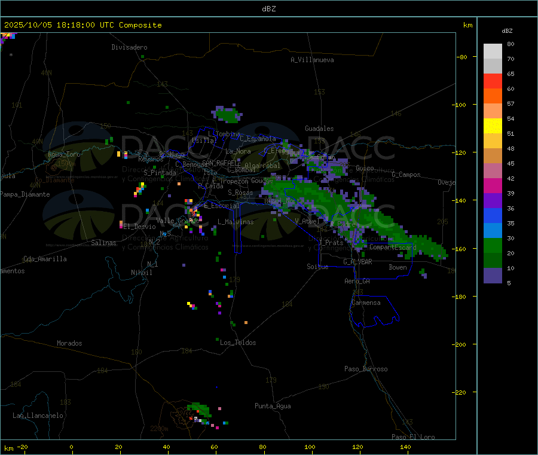The image size is (538, 455).
Task: Click the gold 51 dBZ legend swatch
Action: (x=493, y=141)
